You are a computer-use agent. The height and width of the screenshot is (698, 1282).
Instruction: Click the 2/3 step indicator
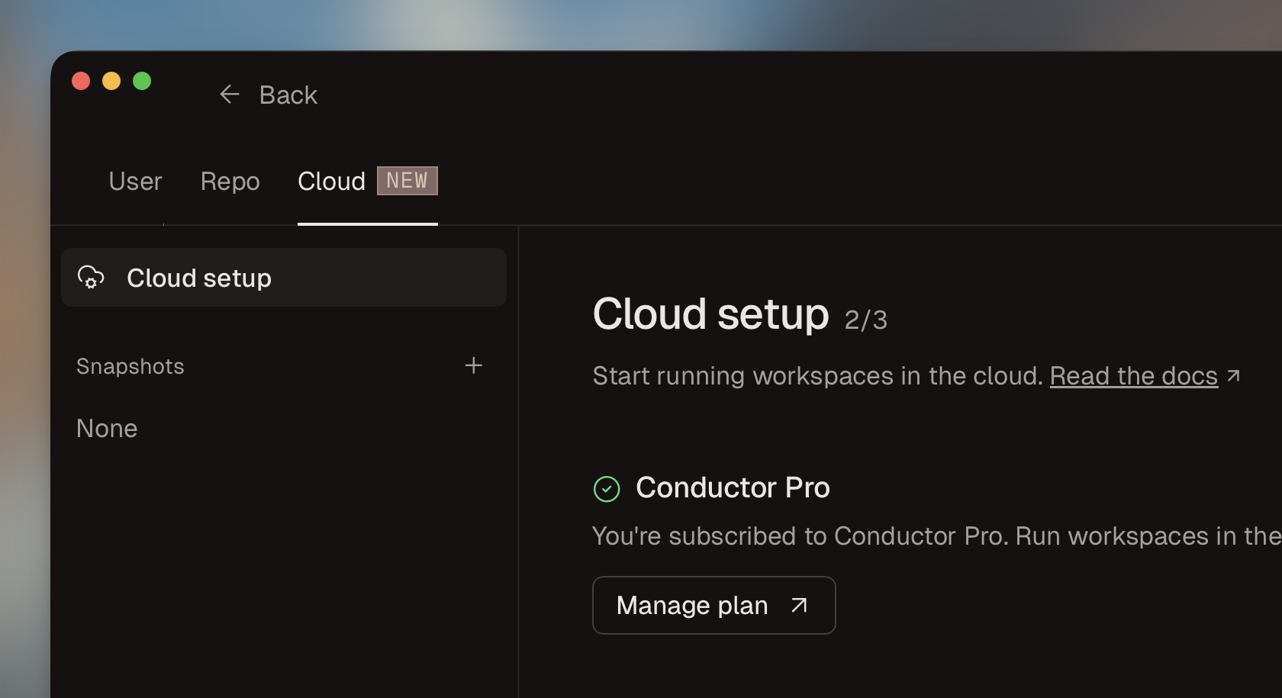pyautogui.click(x=866, y=320)
